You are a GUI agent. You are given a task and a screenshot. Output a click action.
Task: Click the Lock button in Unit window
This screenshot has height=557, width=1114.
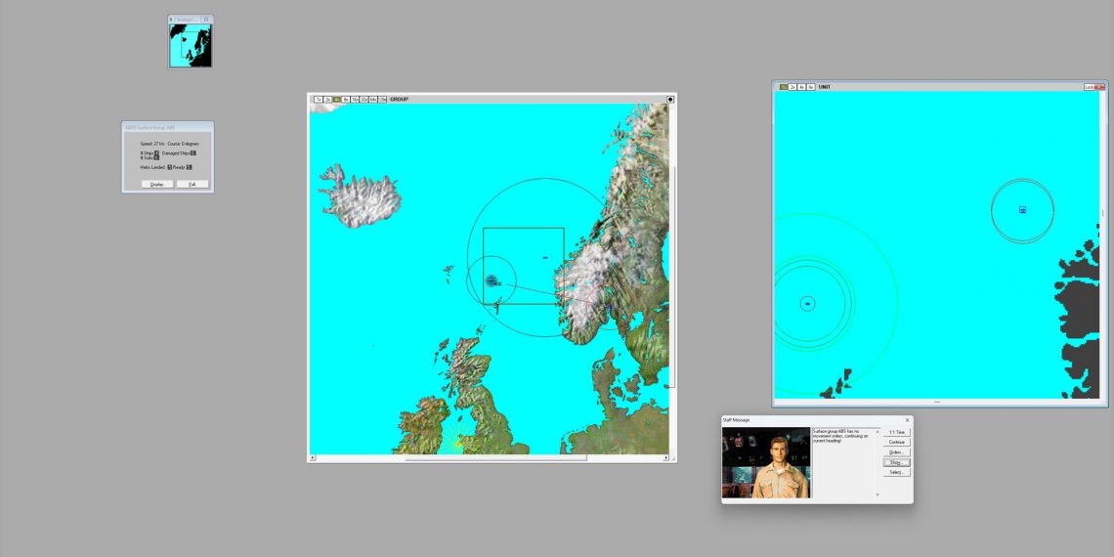[x=1090, y=87]
